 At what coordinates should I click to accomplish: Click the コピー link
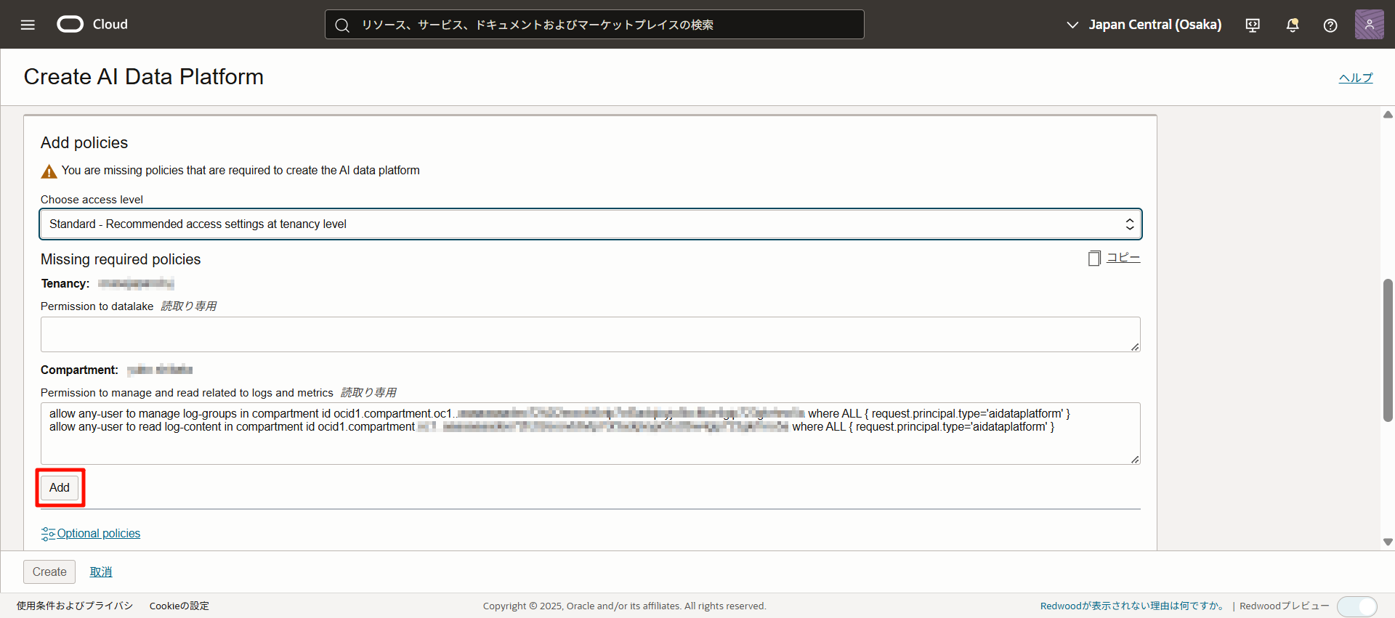pyautogui.click(x=1123, y=257)
